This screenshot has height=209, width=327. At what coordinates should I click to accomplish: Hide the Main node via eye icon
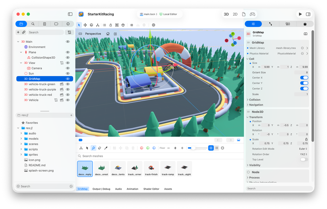coord(68,42)
